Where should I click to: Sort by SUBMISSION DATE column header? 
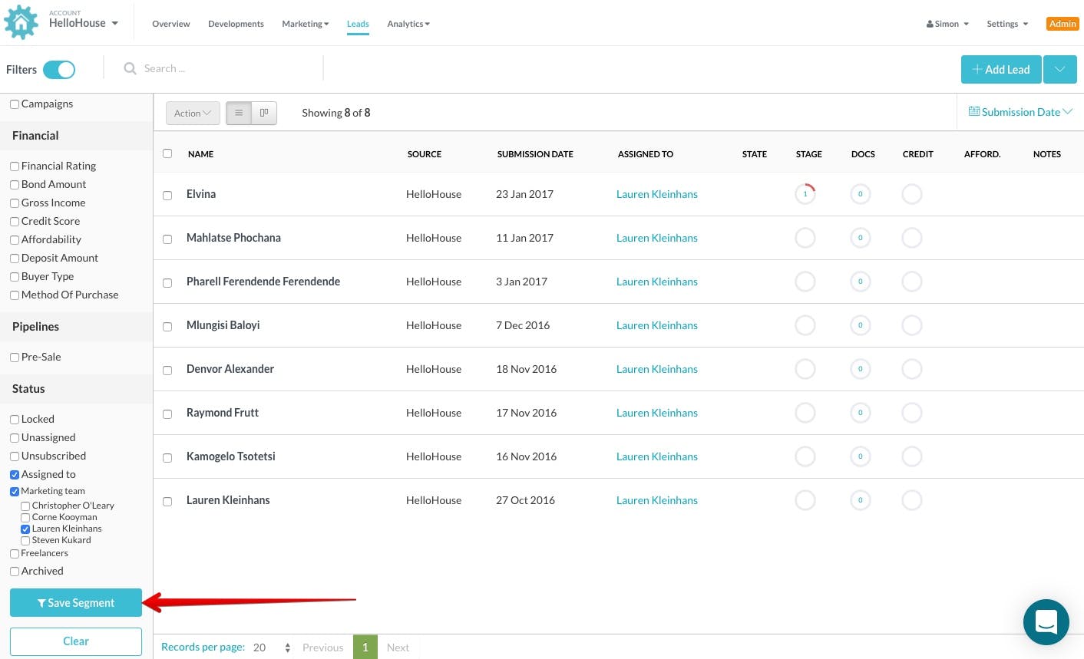click(535, 154)
